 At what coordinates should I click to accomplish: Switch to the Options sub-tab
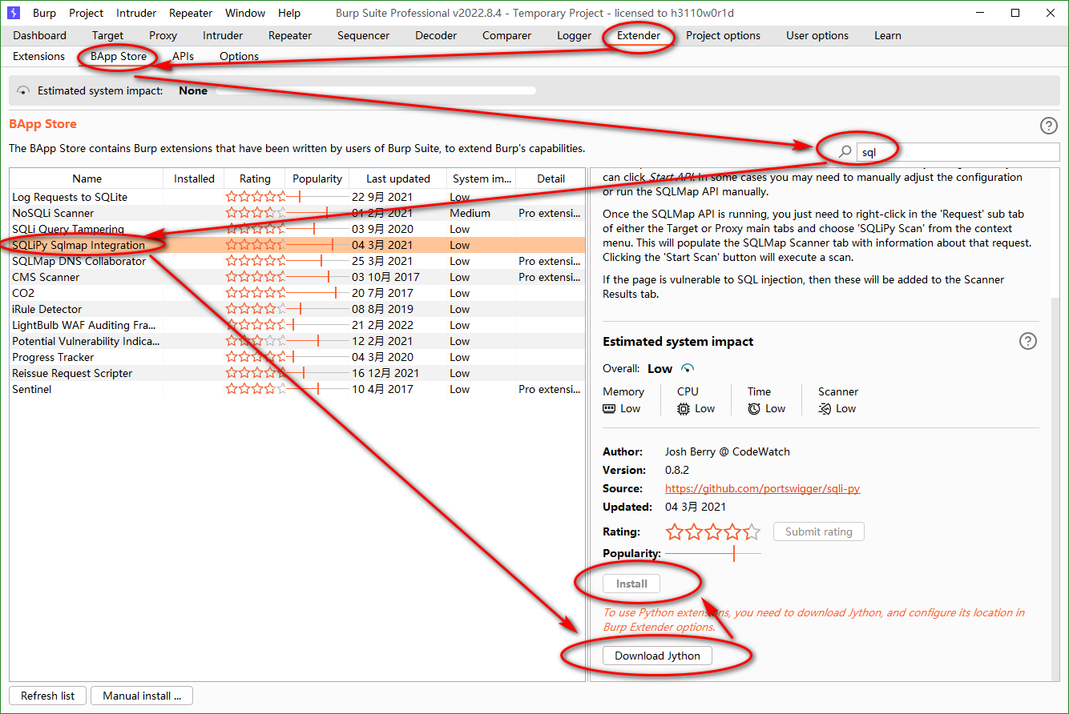pyautogui.click(x=239, y=56)
